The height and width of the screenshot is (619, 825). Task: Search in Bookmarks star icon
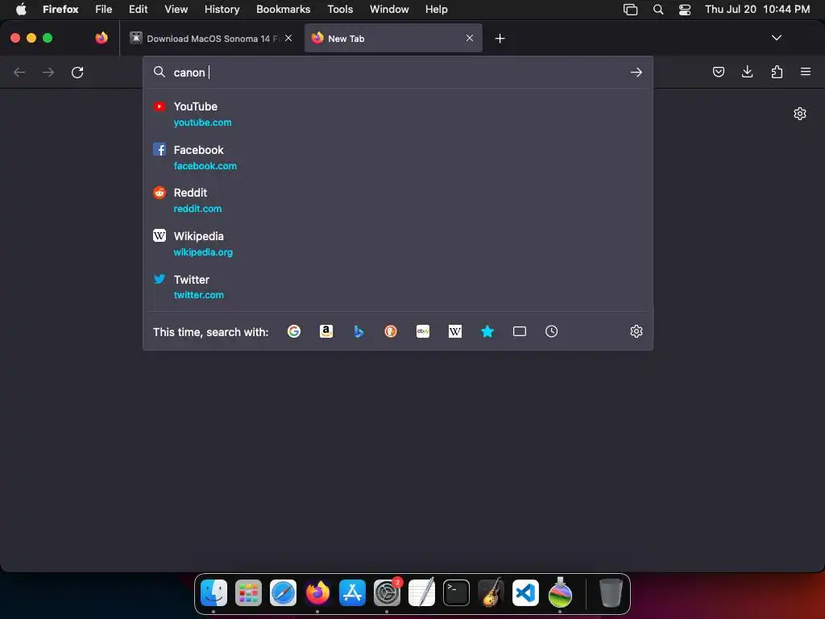point(487,331)
